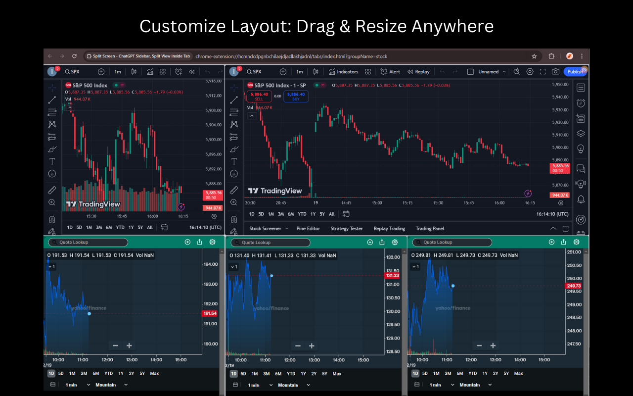Open the 1 min interval dropdown on chart priced 191.54

78,385
